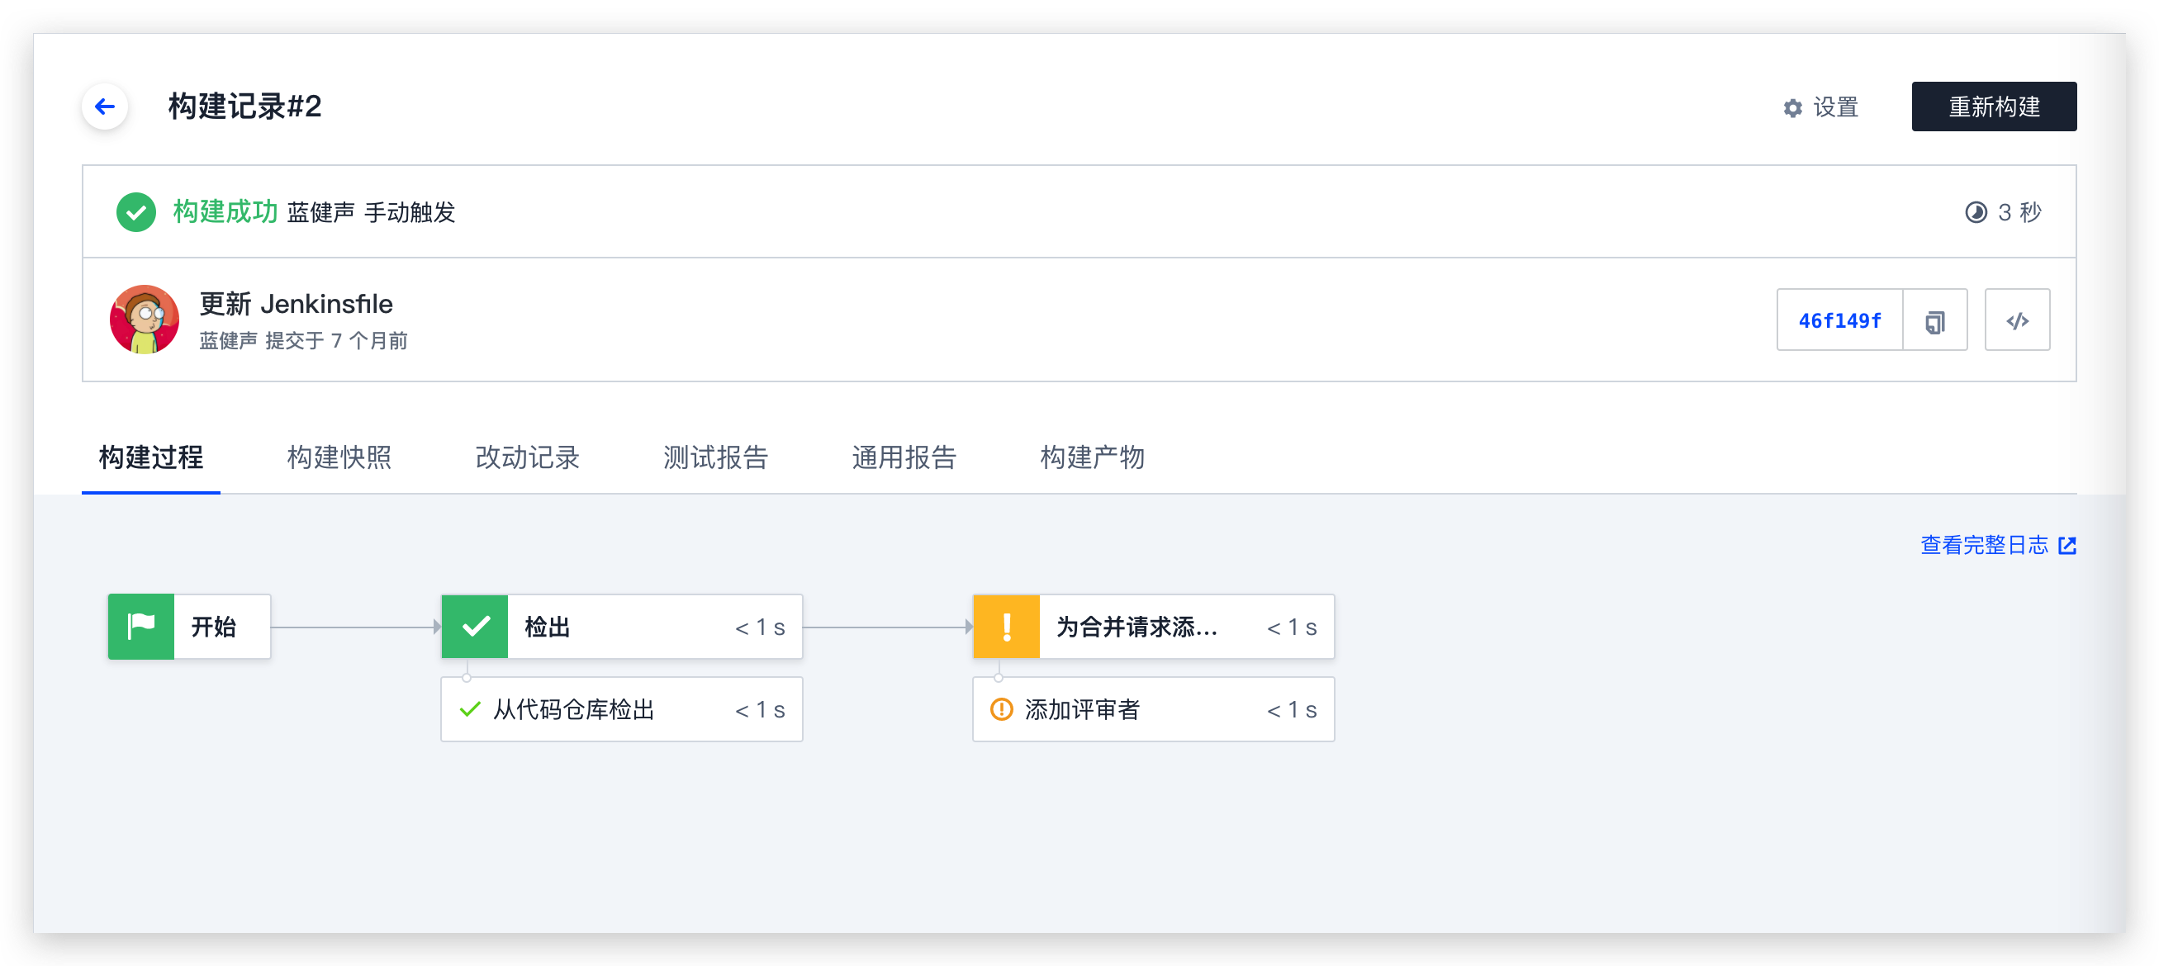Click 蓝健声 提交于 7 个月前 text
The image size is (2159, 966).
click(303, 341)
